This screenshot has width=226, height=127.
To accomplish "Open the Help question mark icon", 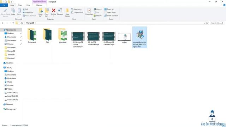I will 225,5.
